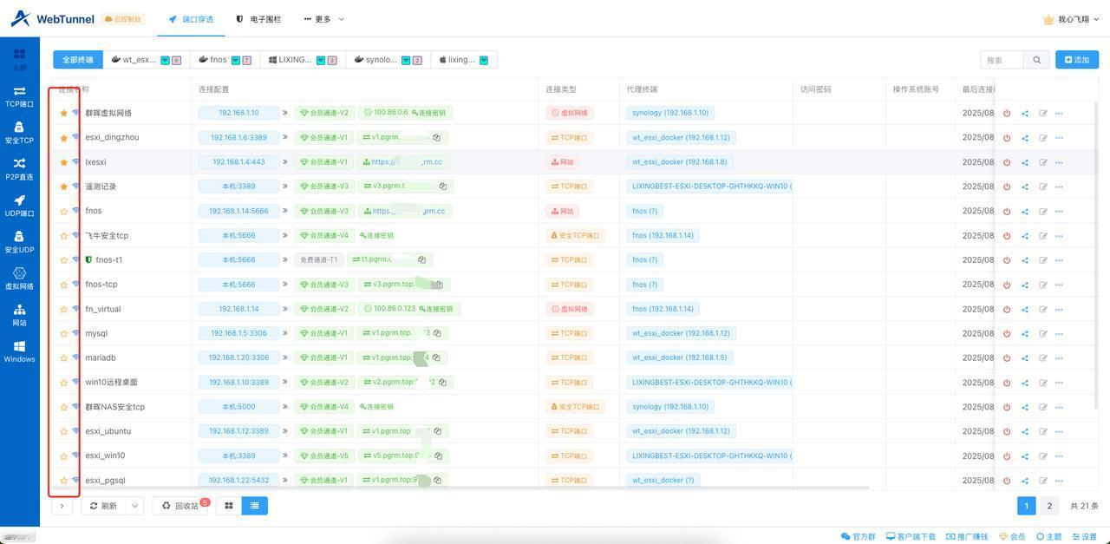
Task: Click the 添加 button
Action: pyautogui.click(x=1077, y=60)
